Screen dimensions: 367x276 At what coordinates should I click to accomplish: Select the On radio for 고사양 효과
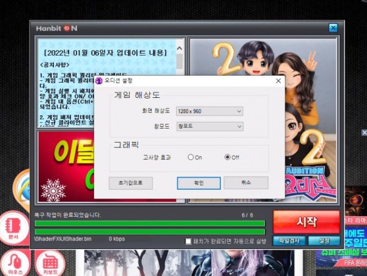(191, 157)
